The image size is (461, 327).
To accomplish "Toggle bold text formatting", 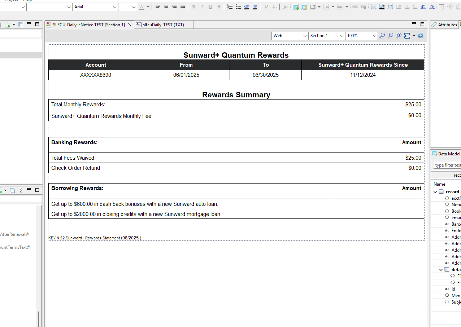I will 194,7.
